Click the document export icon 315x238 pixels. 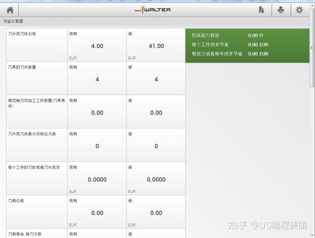coord(261,10)
